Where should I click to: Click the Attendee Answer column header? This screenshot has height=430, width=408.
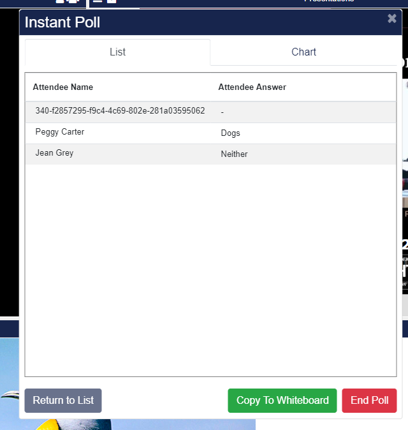click(x=252, y=87)
